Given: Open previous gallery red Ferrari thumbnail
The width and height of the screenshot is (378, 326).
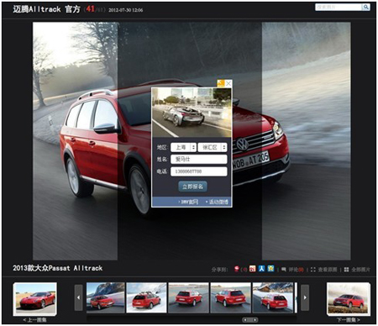Looking at the screenshot, I should 35,299.
